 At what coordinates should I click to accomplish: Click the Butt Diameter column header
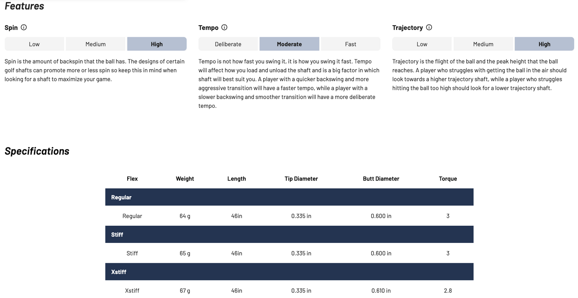[x=381, y=179]
